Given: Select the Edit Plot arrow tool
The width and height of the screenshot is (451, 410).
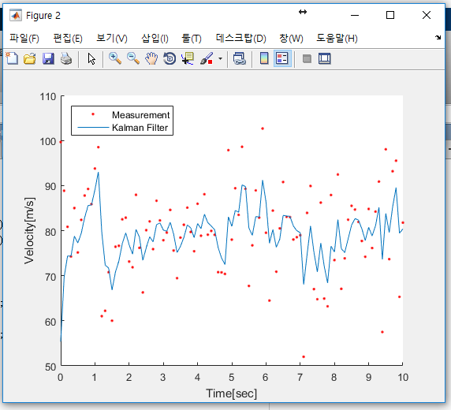Looking at the screenshot, I should coord(91,58).
